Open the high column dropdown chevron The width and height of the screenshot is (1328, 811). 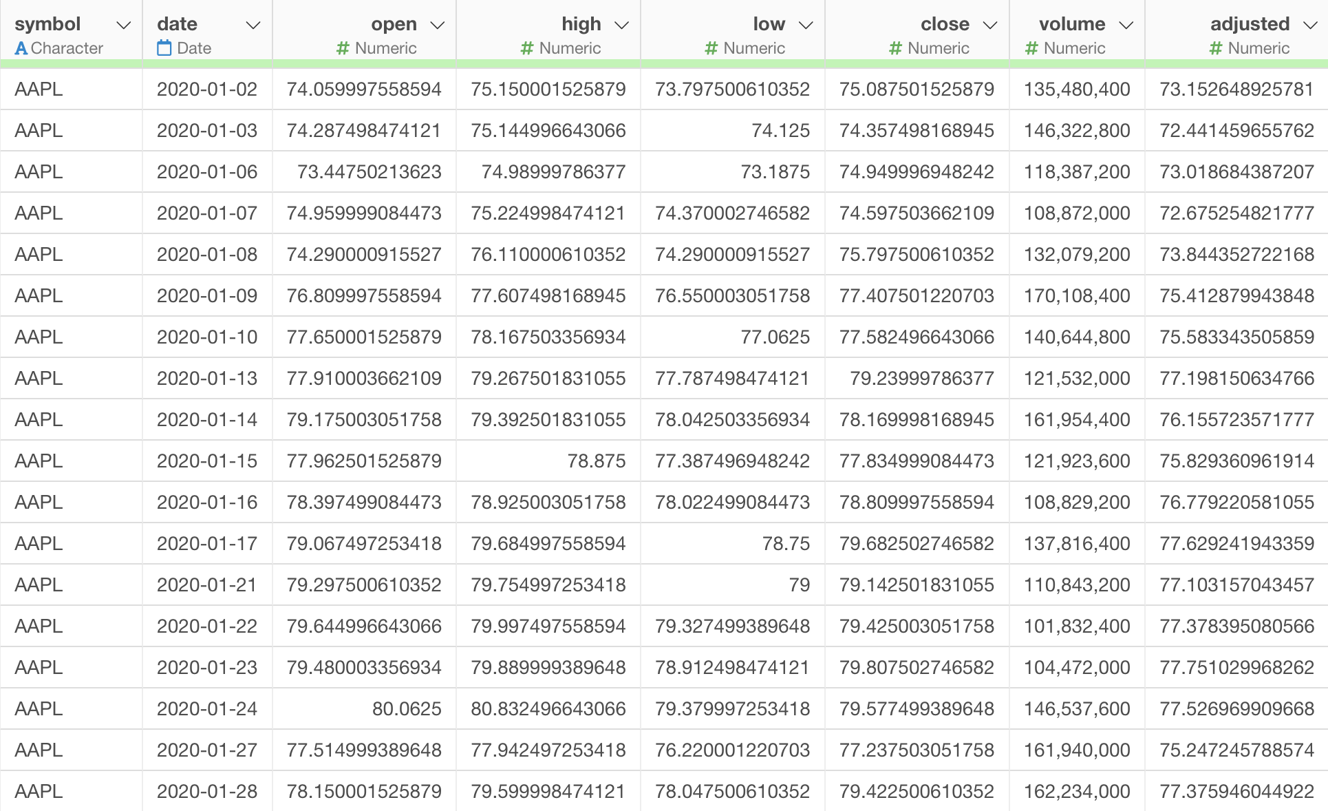pos(622,25)
